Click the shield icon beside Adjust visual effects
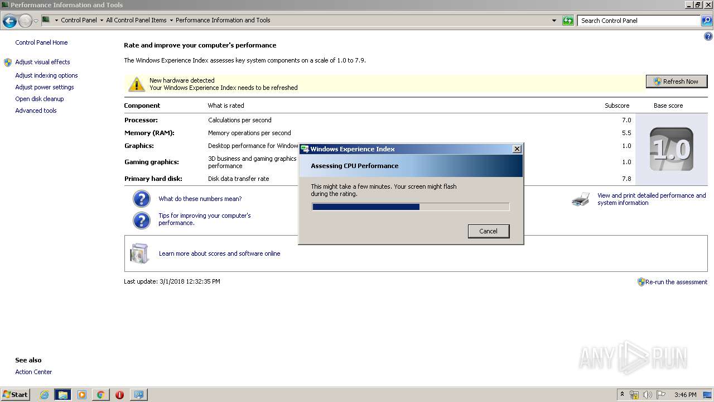714x402 pixels. coord(8,63)
